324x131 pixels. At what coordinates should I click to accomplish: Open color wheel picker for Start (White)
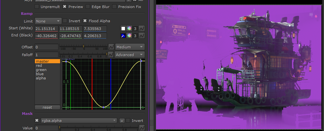pos(129,28)
